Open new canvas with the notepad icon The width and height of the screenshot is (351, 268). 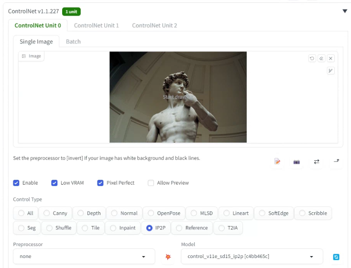277,161
